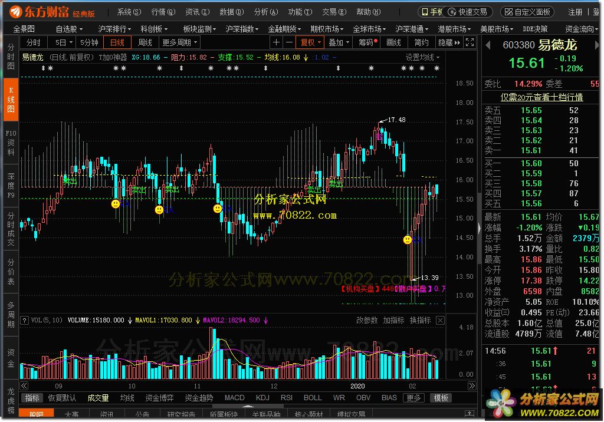Switch to the 简约 simple view
This screenshot has height=422, width=604.
[x=421, y=42]
